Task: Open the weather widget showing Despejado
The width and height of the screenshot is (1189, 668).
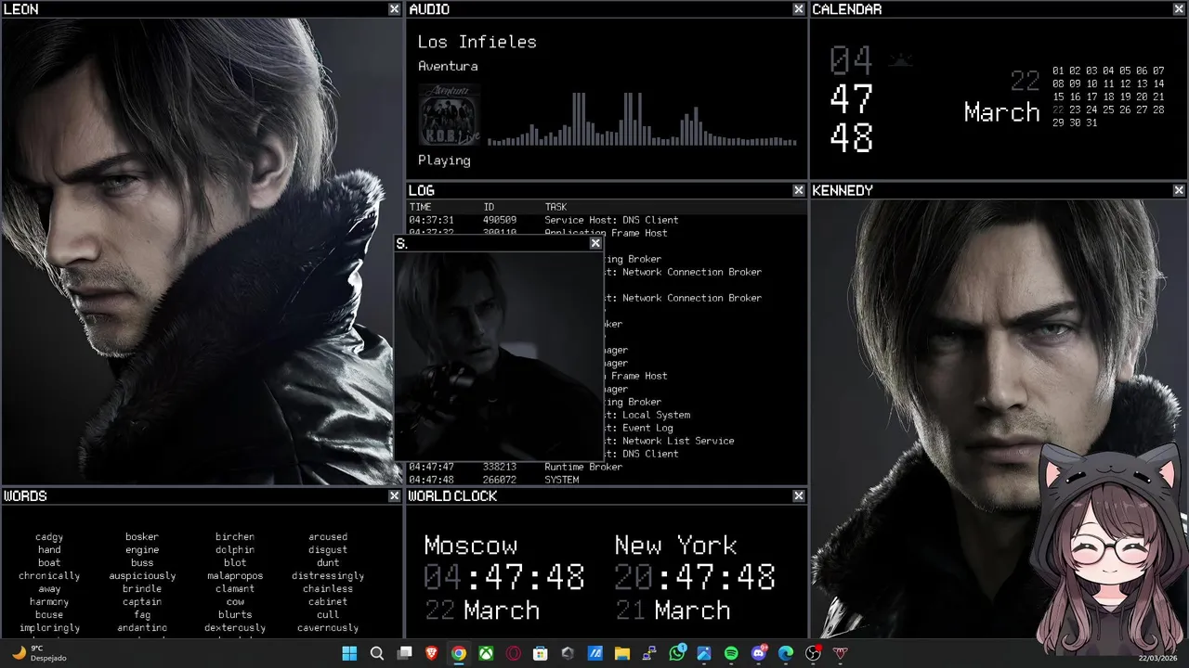Action: (x=39, y=653)
